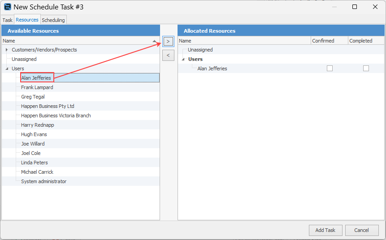This screenshot has height=240, width=386.
Task: Click Users label in Available Resources tree
Action: (x=18, y=69)
